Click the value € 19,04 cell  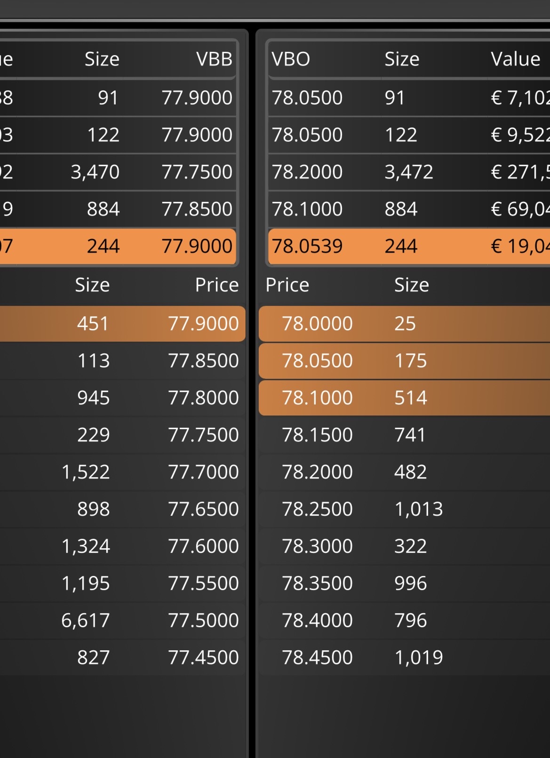pyautogui.click(x=520, y=247)
